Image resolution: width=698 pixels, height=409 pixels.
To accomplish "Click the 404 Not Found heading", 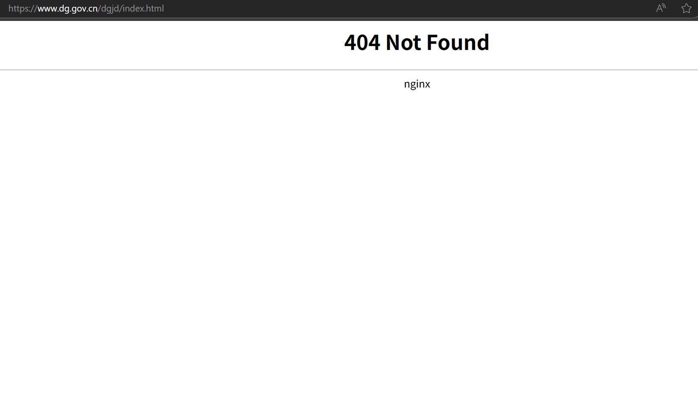I will pos(417,42).
